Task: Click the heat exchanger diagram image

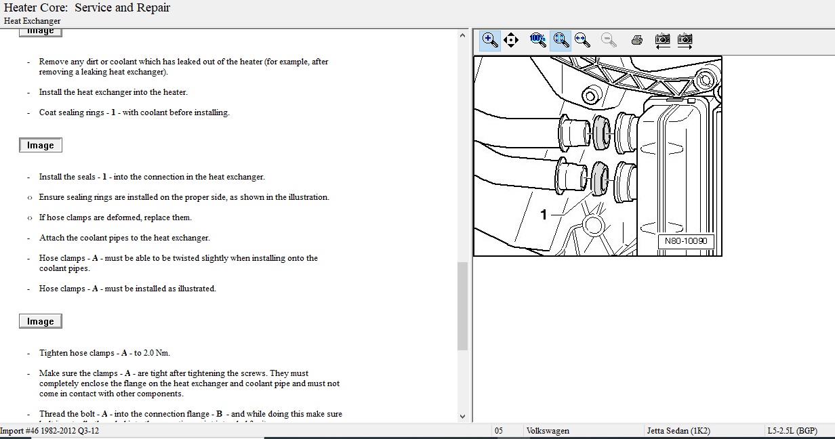Action: coord(597,156)
